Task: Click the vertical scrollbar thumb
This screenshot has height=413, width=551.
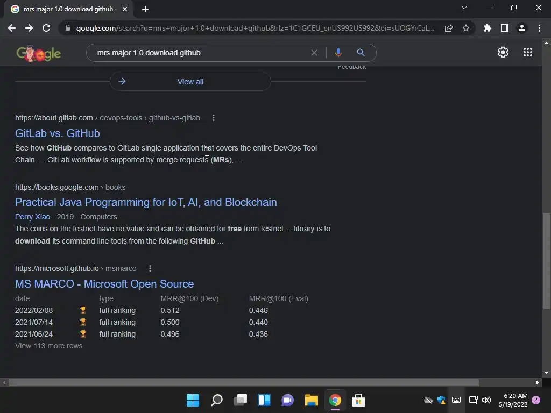Action: (x=546, y=261)
